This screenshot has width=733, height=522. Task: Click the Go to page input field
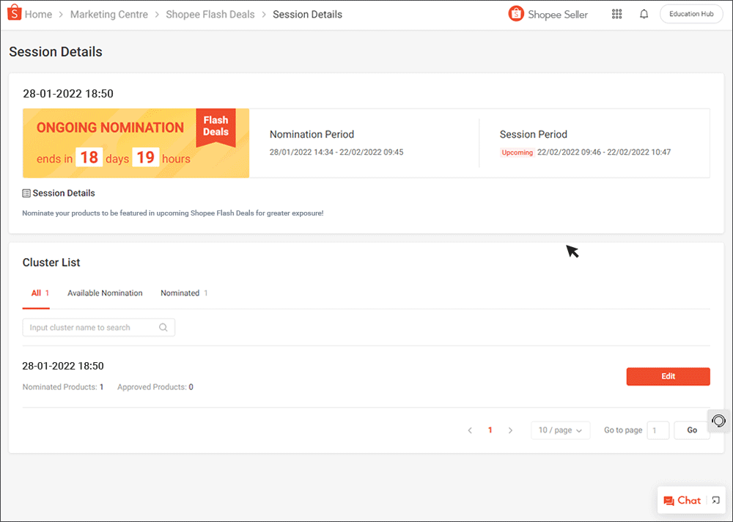coord(658,430)
